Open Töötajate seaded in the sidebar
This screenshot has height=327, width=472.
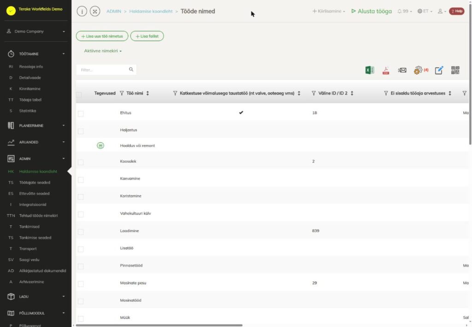(x=35, y=182)
